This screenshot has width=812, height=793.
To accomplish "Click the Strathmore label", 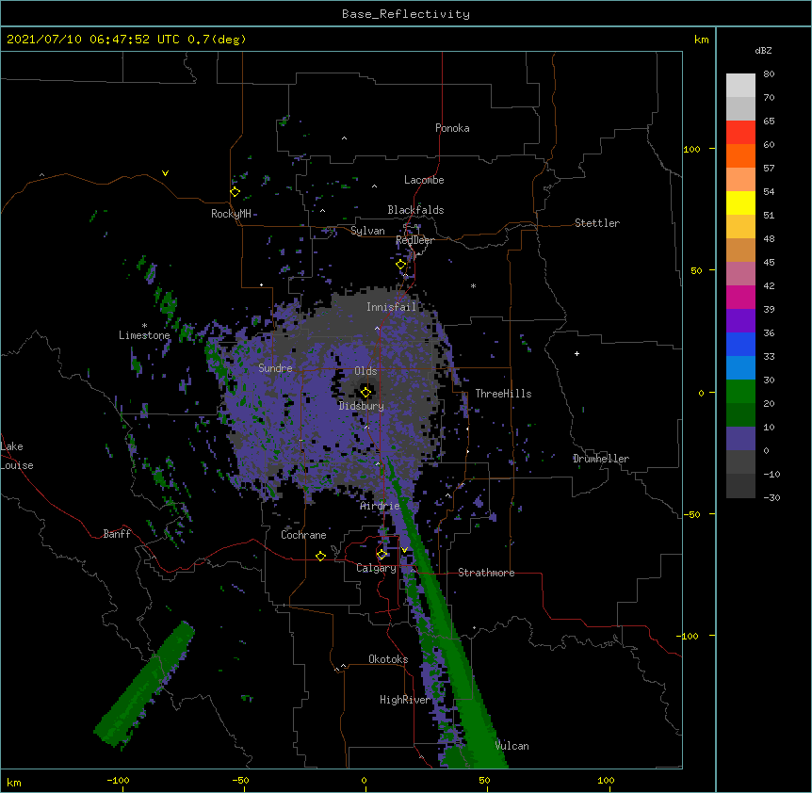I will coord(486,573).
